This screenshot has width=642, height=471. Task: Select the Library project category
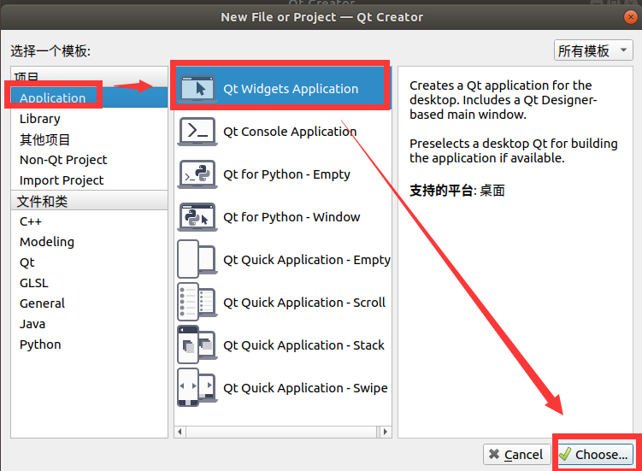coord(89,119)
